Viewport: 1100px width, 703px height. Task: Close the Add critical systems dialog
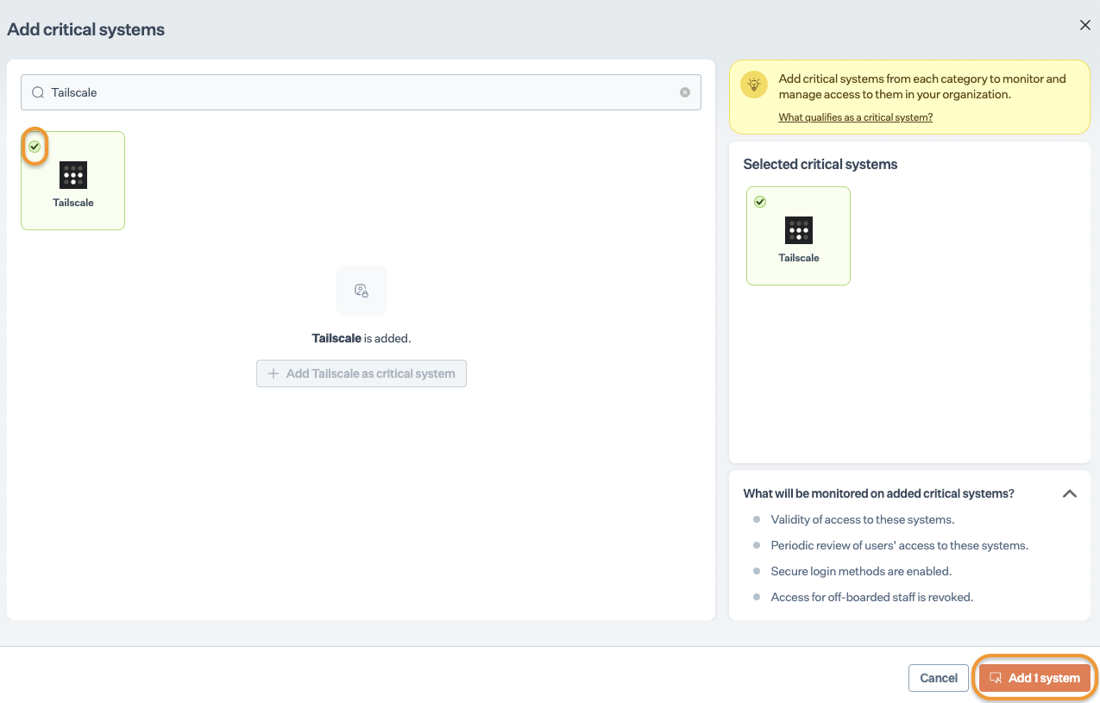click(1085, 25)
